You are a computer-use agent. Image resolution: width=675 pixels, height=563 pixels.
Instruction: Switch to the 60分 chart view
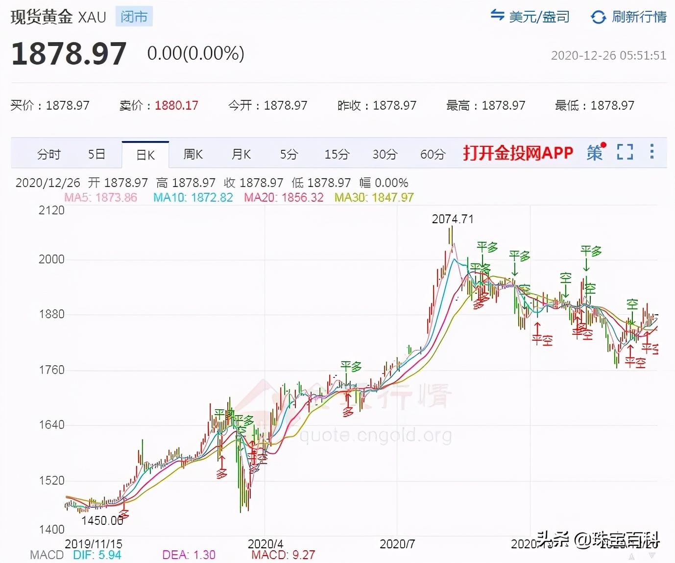(433, 154)
